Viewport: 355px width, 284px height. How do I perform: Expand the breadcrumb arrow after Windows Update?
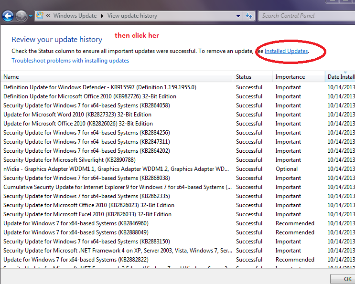pos(102,16)
